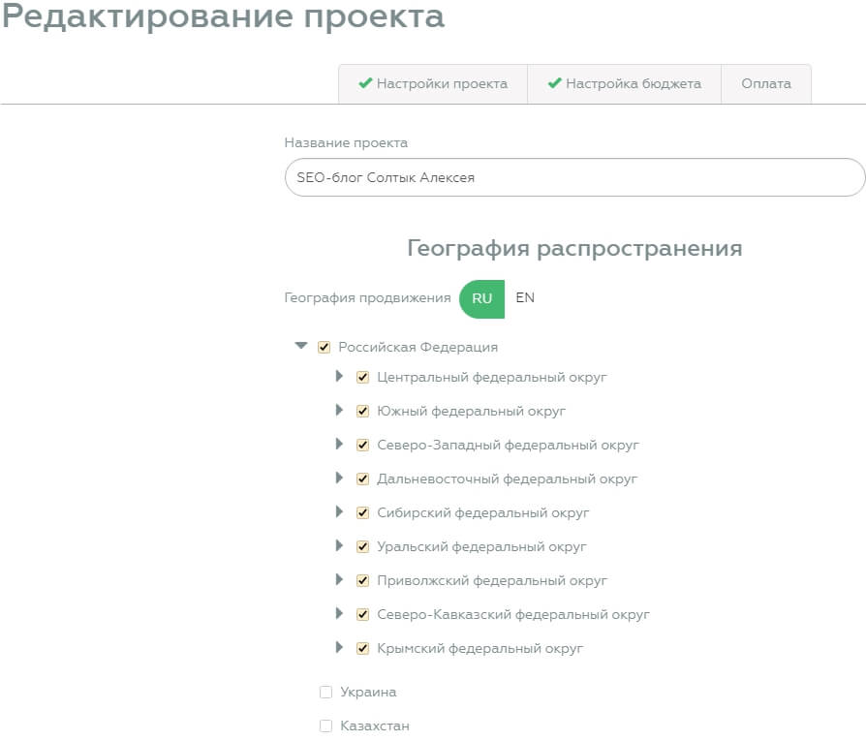Viewport: 866px width, 741px height.
Task: Click the Украина label text
Action: tap(368, 692)
